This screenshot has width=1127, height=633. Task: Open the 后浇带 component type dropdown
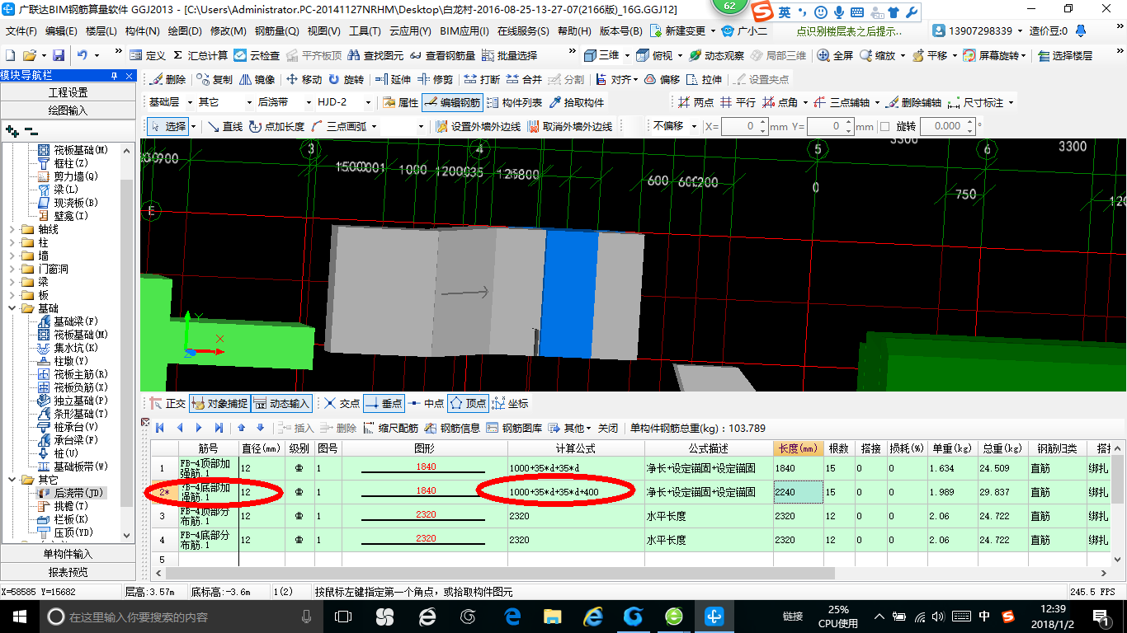coord(309,102)
